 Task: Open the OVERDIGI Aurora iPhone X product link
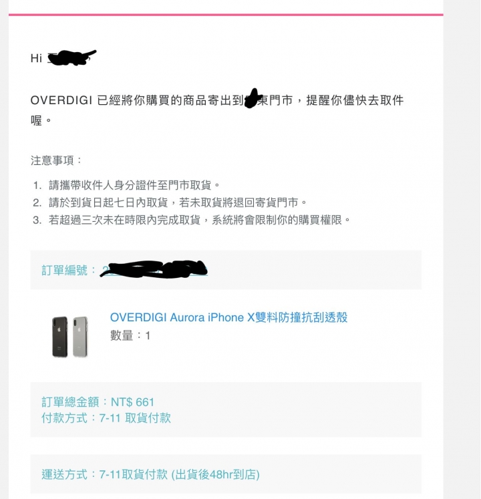click(228, 317)
